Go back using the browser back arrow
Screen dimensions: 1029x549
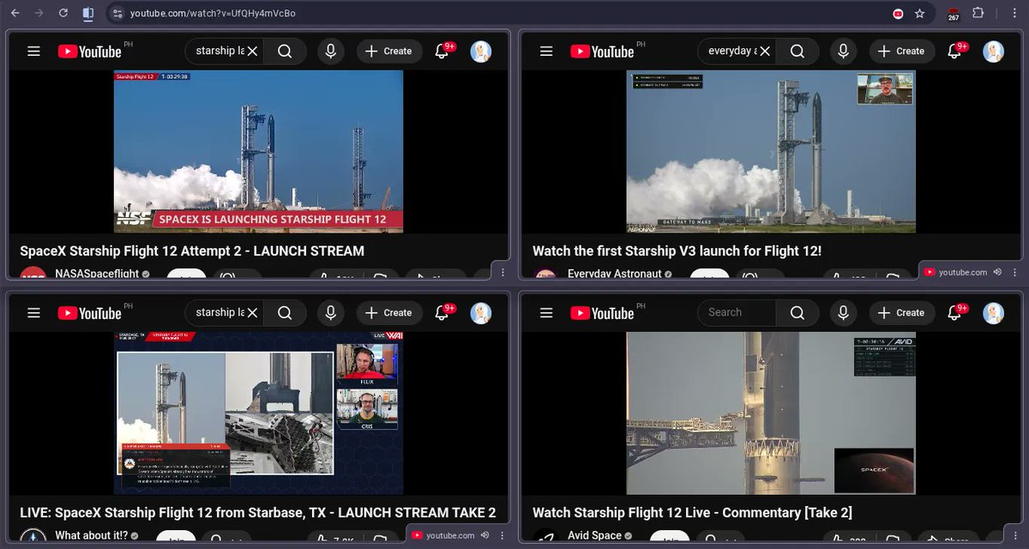click(15, 14)
